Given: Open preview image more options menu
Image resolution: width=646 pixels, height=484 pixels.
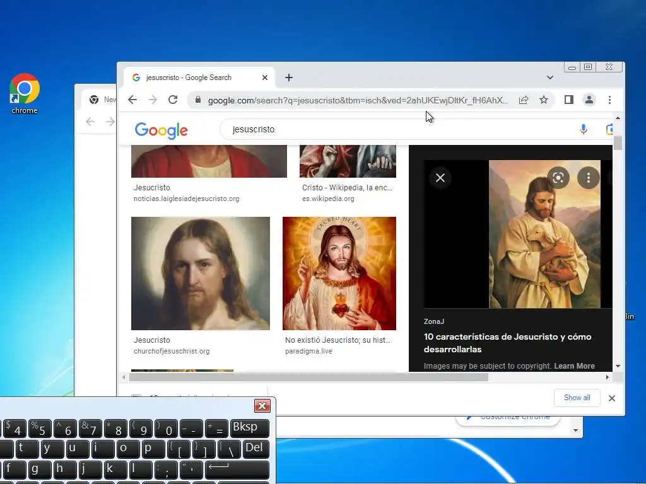Looking at the screenshot, I should tap(589, 178).
